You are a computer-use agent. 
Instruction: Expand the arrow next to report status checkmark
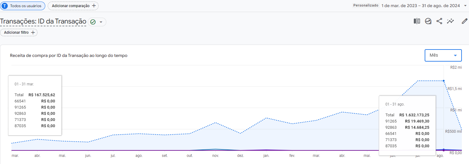point(101,22)
